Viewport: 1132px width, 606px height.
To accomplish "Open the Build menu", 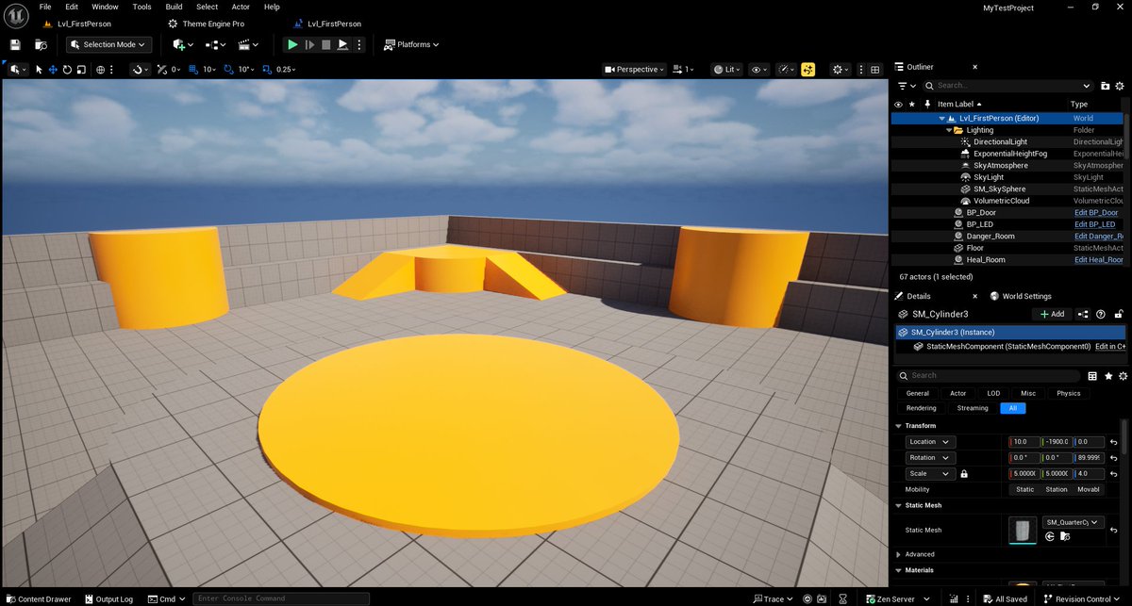I will (174, 7).
